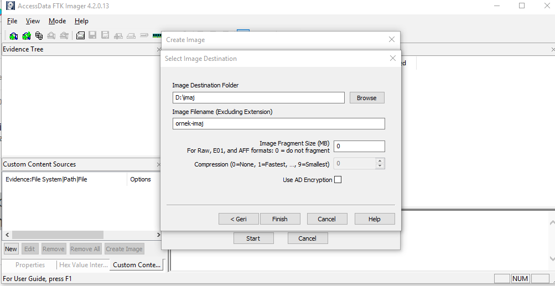Click the Edit button under Custom Content Sources

(x=30, y=249)
